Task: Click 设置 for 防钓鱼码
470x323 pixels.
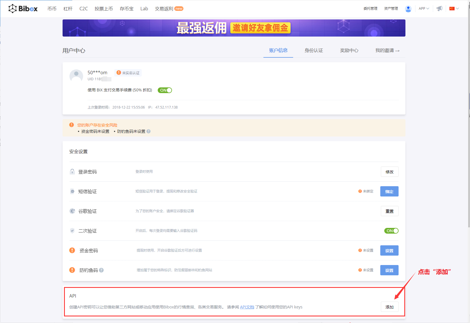Action: tap(389, 270)
